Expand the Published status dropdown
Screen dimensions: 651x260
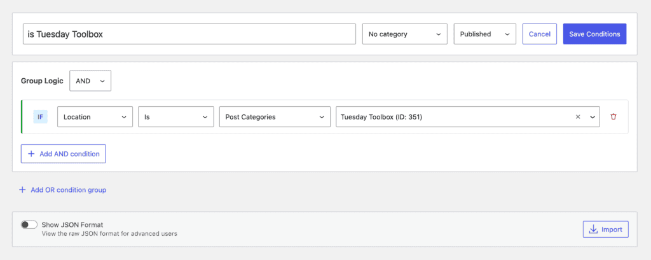pyautogui.click(x=484, y=34)
